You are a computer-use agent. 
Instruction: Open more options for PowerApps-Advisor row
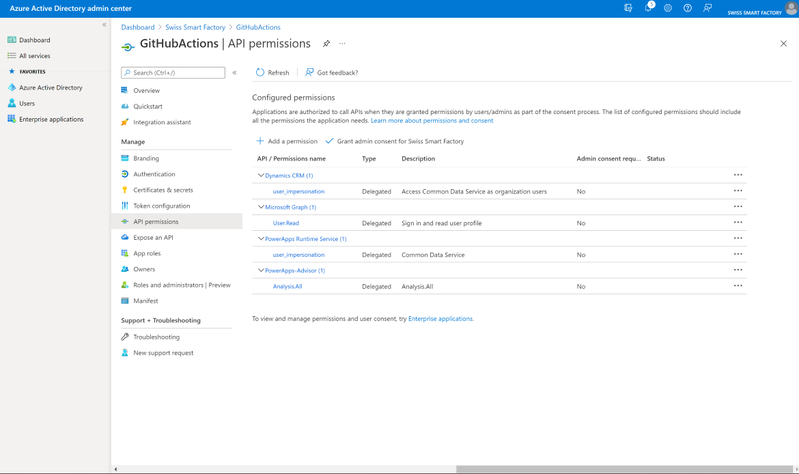coord(738,270)
